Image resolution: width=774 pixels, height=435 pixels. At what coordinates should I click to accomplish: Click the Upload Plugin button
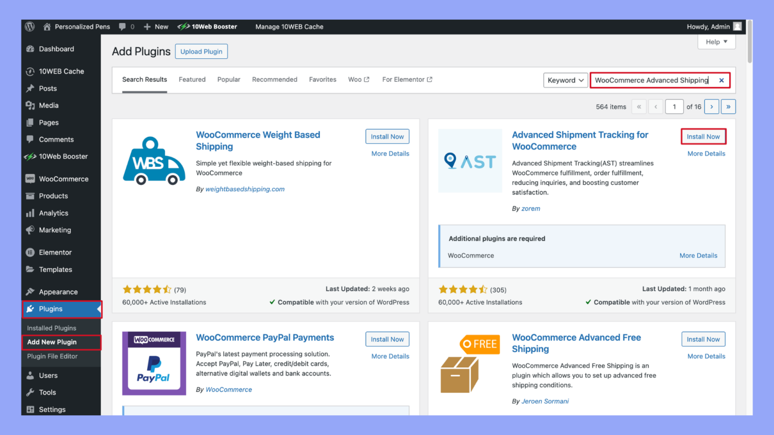click(201, 51)
